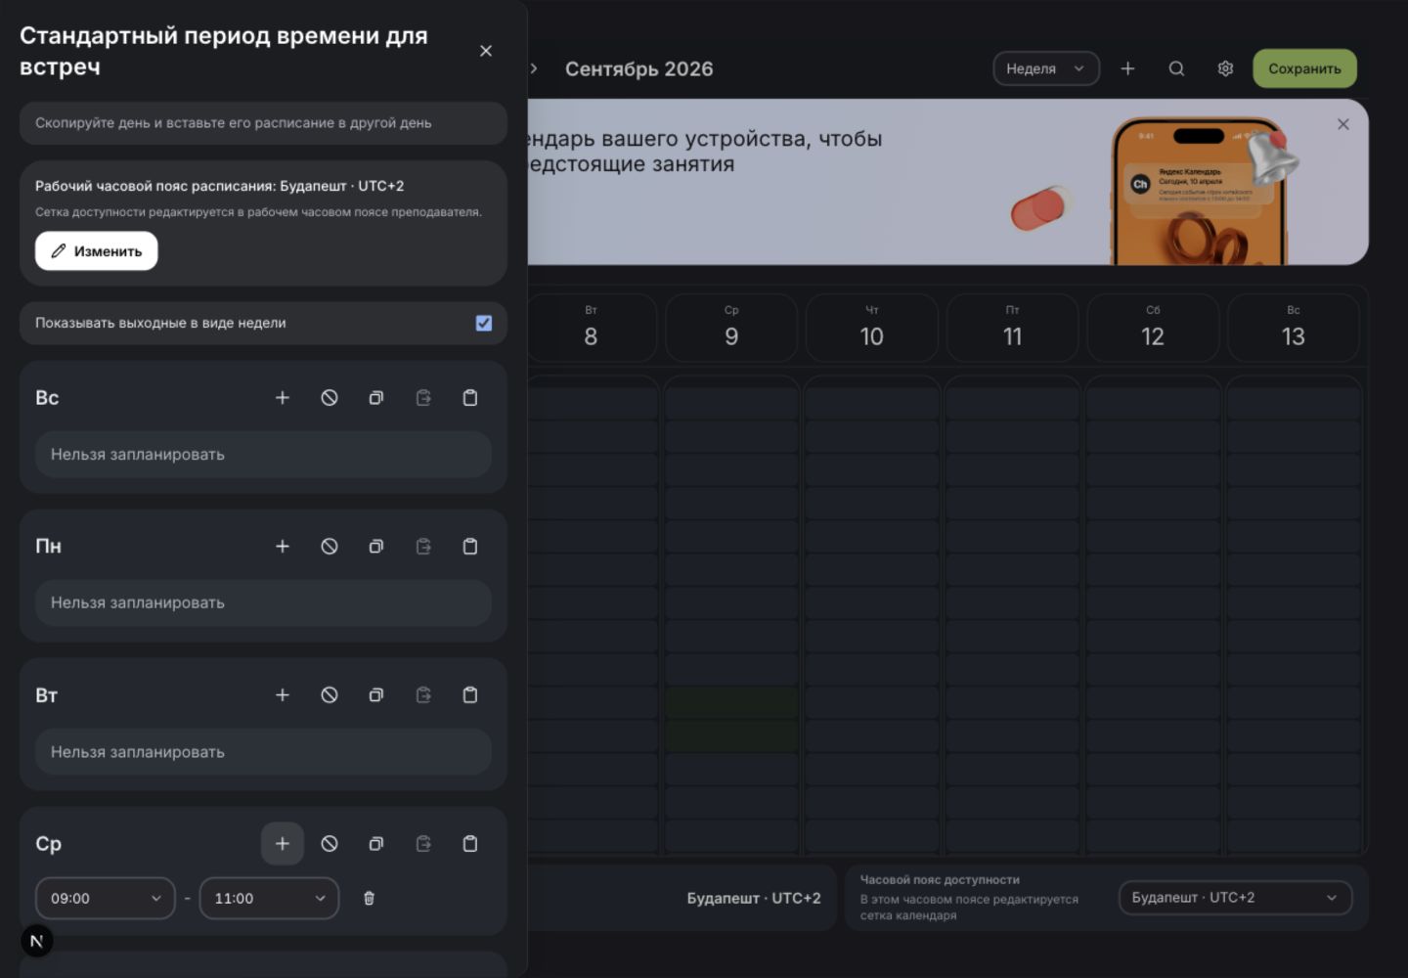
Task: Open the 09:00 start time dropdown
Action: [x=106, y=898]
